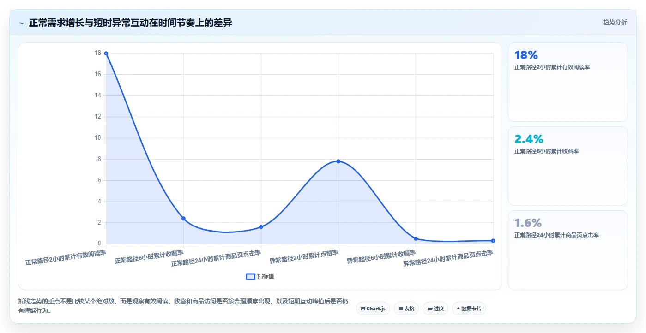The image size is (646, 333).
Task: Click the 指标值 legend label
Action: 266,276
